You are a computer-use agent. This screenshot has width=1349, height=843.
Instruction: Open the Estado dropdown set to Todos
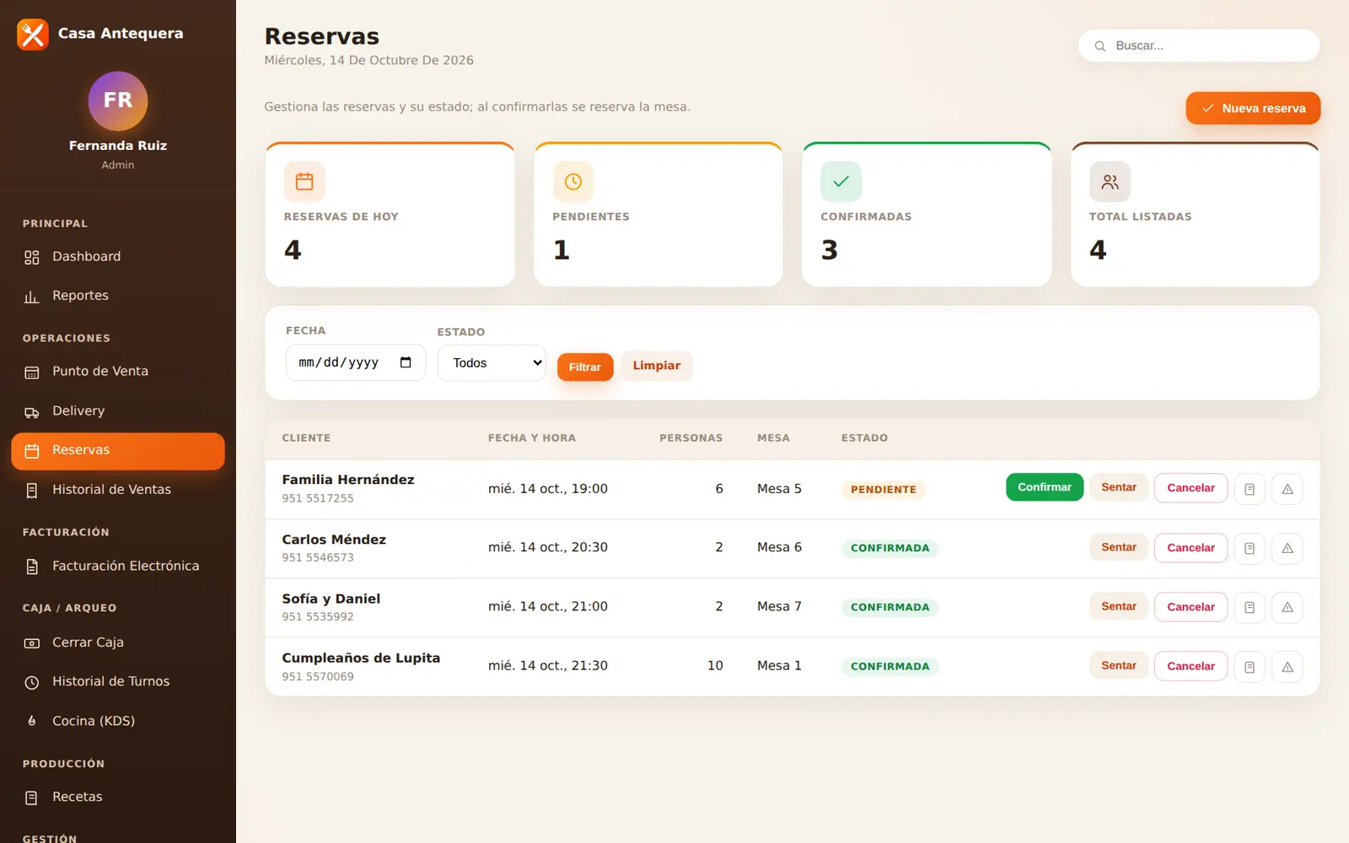click(492, 362)
